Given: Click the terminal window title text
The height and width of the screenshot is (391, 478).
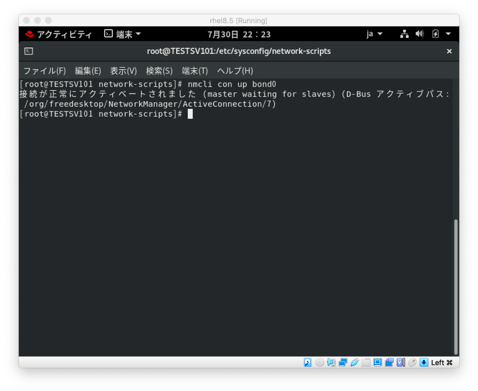Looking at the screenshot, I should (x=239, y=51).
